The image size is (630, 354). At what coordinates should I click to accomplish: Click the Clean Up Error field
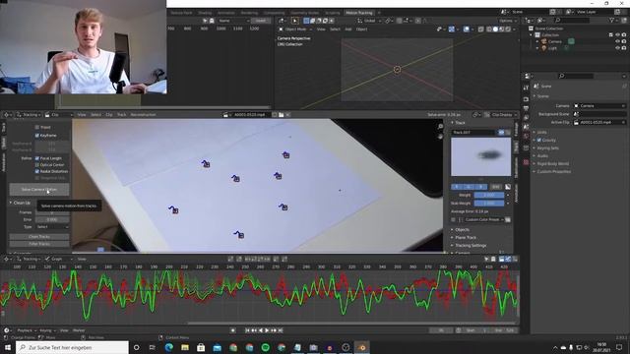point(52,219)
